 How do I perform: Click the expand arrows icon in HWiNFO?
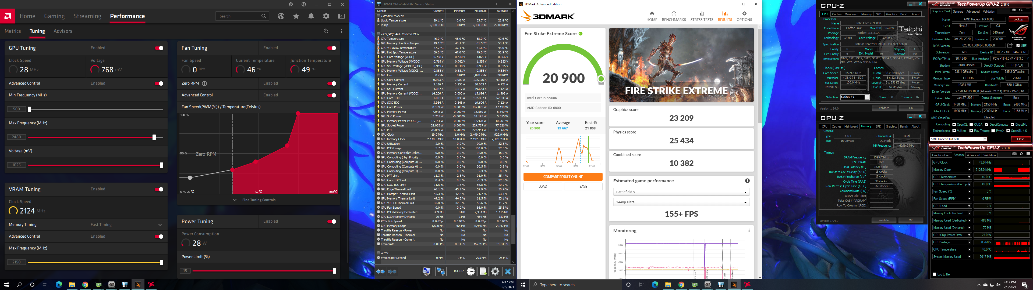(381, 271)
